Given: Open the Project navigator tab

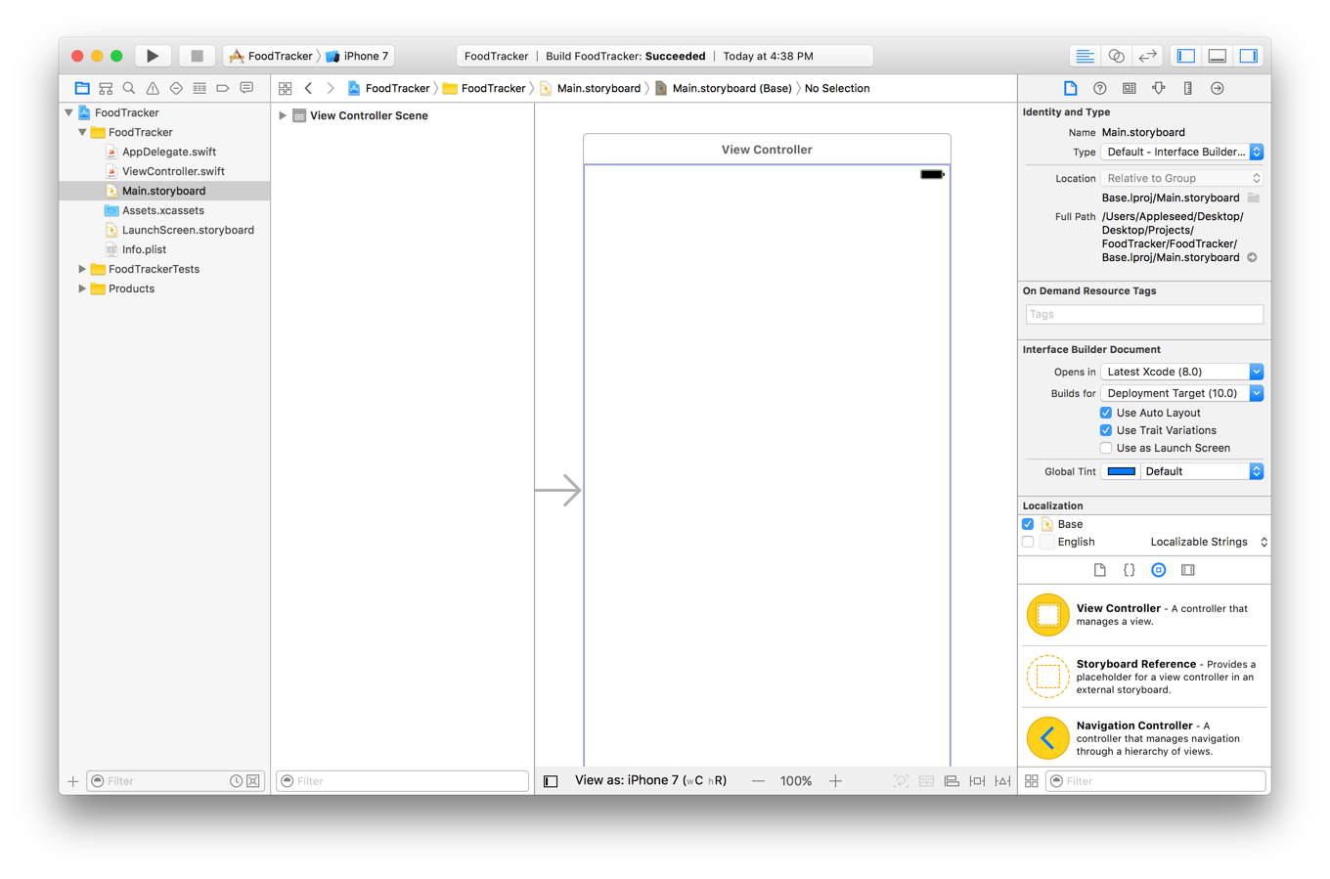Looking at the screenshot, I should tap(82, 88).
